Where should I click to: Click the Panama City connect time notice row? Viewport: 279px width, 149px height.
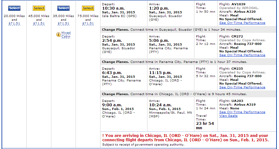(188, 62)
